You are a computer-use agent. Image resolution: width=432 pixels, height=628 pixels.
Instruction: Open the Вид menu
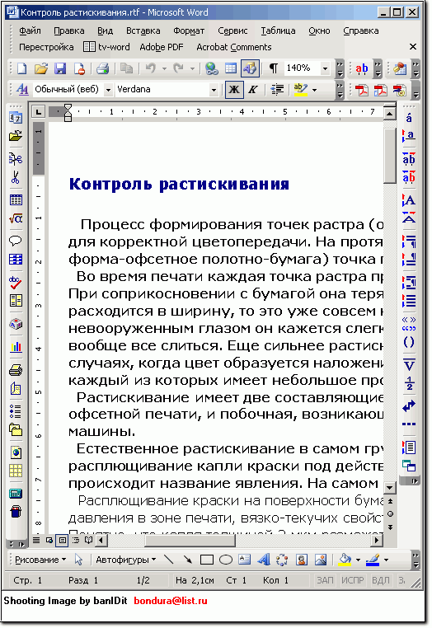pos(105,30)
